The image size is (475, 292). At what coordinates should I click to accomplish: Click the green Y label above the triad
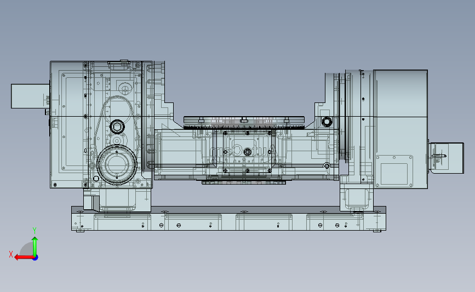[x=35, y=231]
